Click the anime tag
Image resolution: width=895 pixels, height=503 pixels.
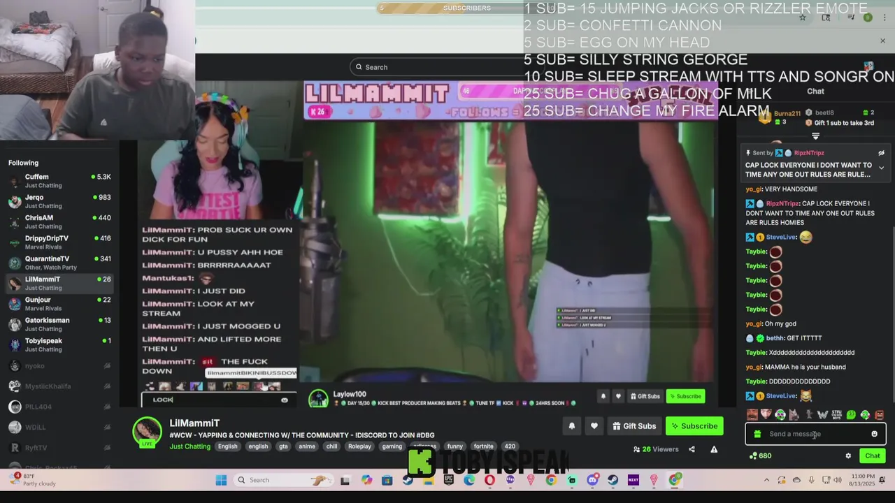click(307, 446)
